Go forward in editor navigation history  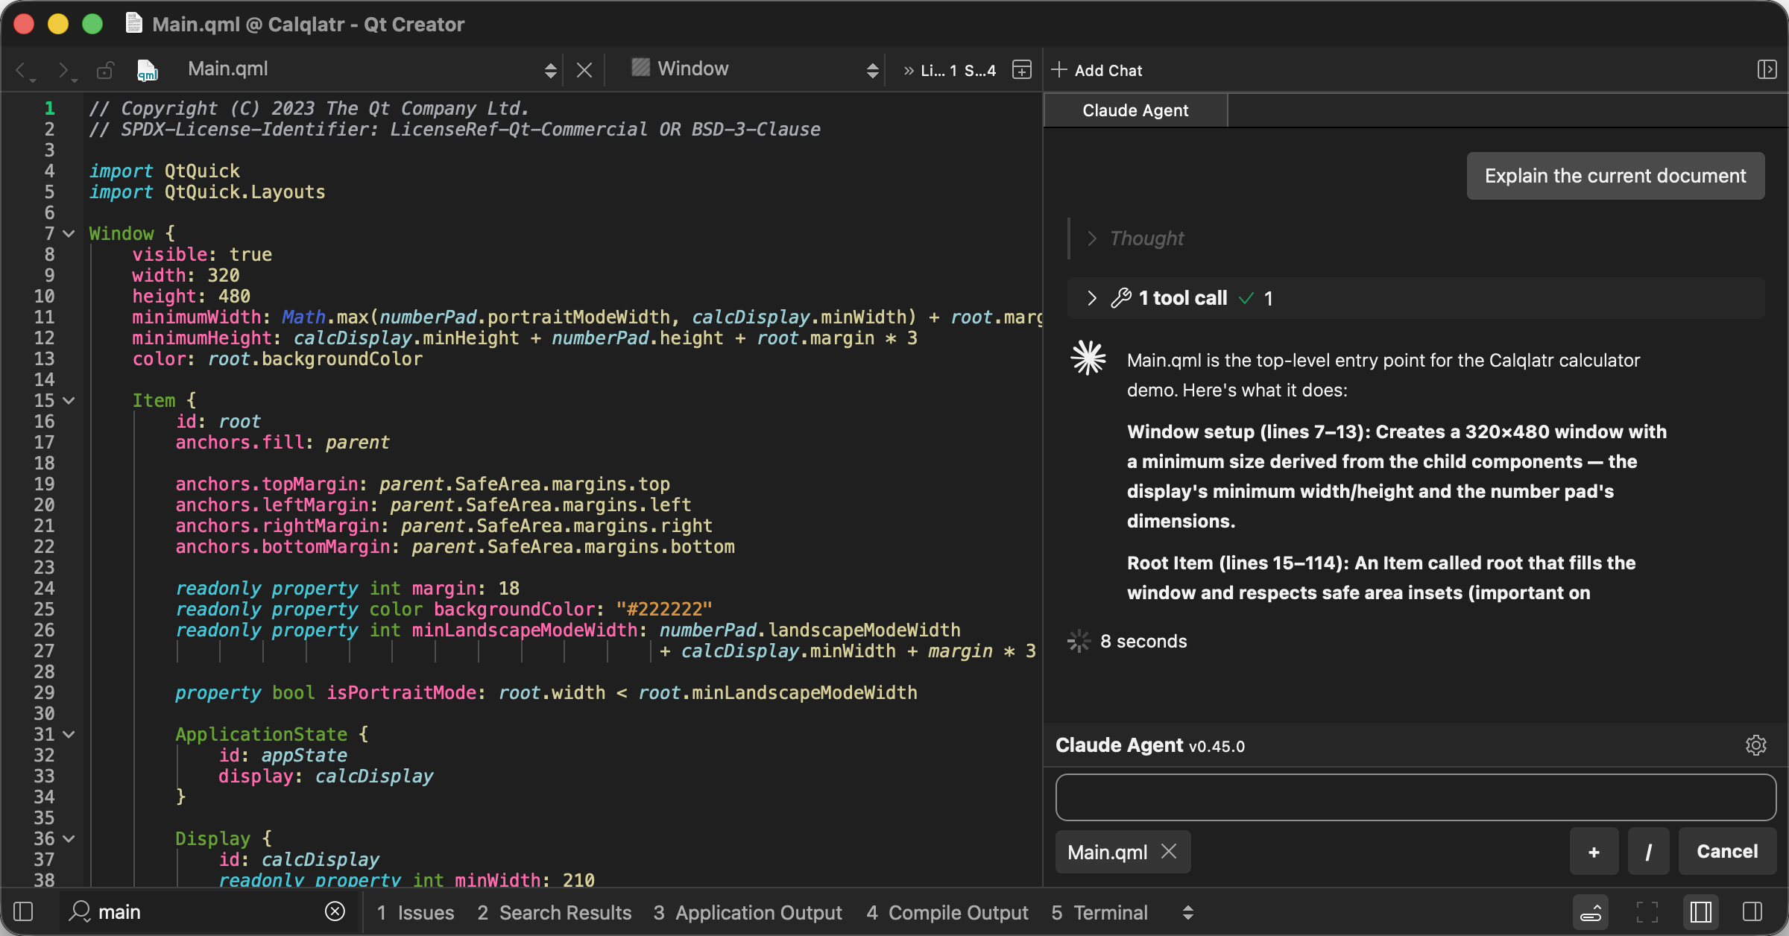67,70
